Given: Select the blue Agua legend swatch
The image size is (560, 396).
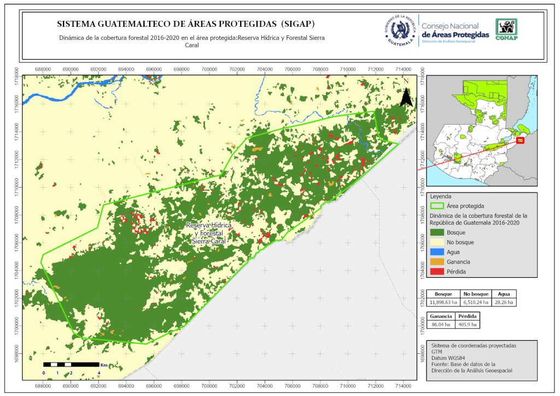Looking at the screenshot, I should (437, 252).
